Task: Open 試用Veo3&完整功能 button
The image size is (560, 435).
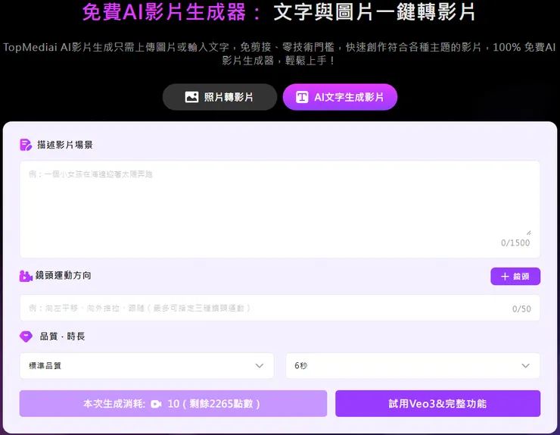Action: [437, 403]
